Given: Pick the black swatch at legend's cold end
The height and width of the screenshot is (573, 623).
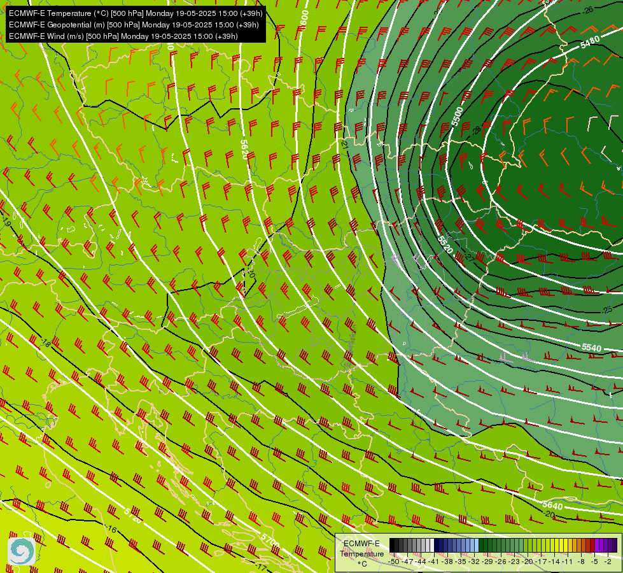Looking at the screenshot, I should click(392, 545).
